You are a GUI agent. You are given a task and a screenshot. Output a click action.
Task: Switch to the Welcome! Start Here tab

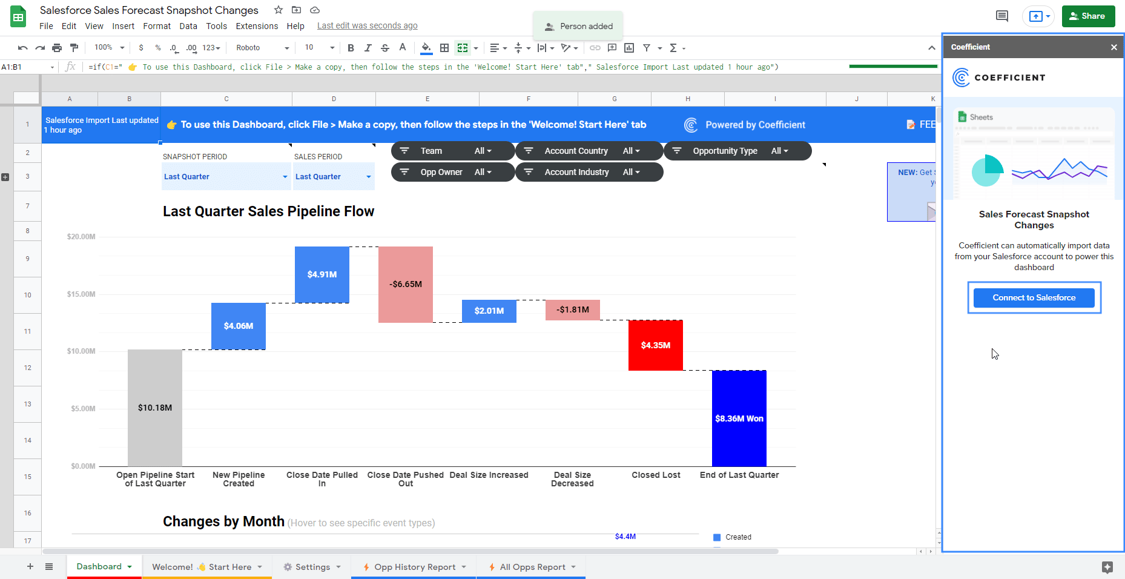pos(207,567)
